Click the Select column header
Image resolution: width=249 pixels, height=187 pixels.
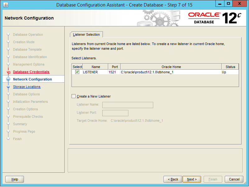[x=77, y=67]
